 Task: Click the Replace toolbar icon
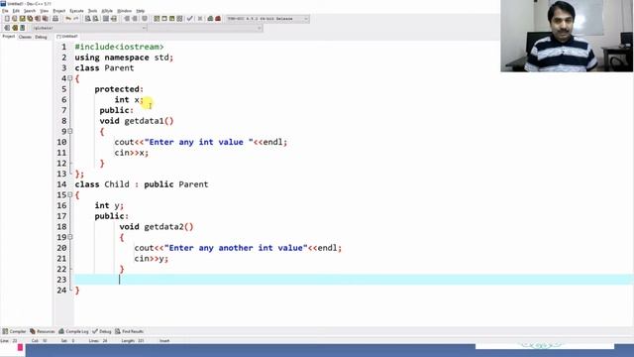point(95,19)
